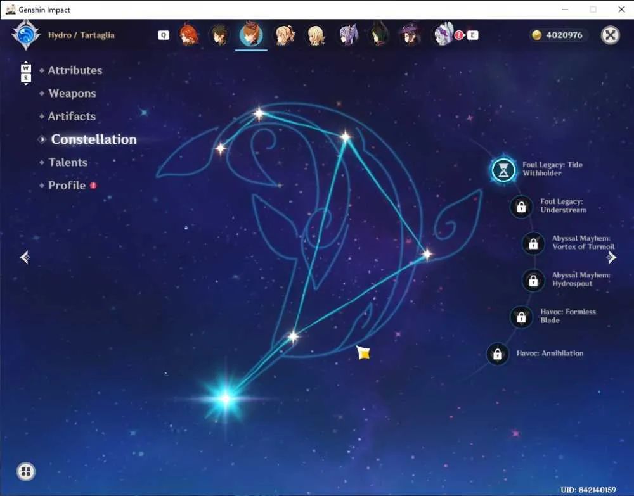Screen dimensions: 634x496
Task: Click the large glowing cyan constellation star
Action: pyautogui.click(x=226, y=398)
